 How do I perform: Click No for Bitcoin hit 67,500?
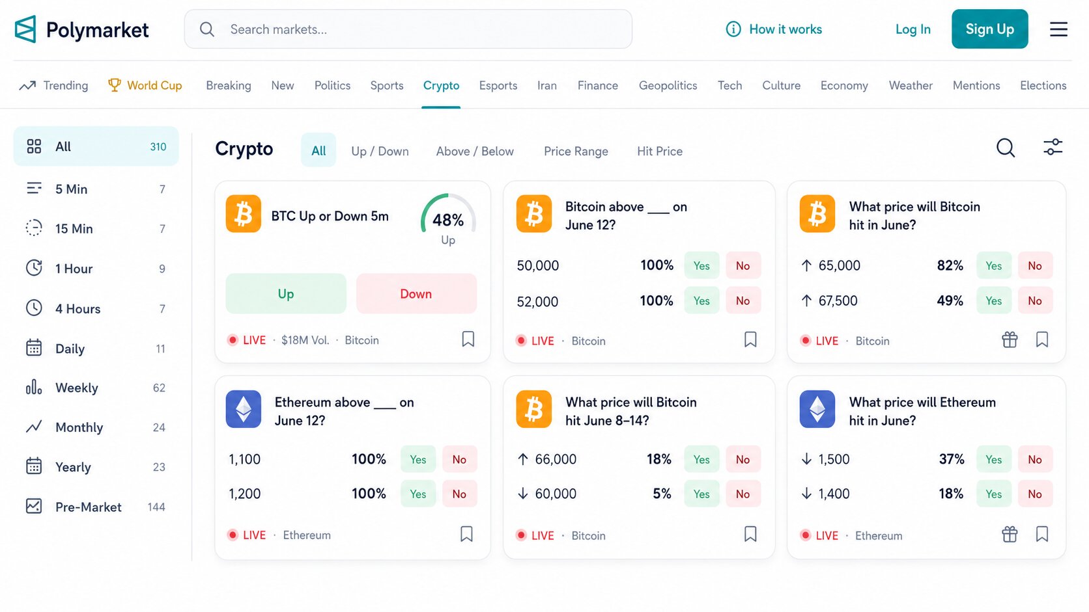[1035, 300]
